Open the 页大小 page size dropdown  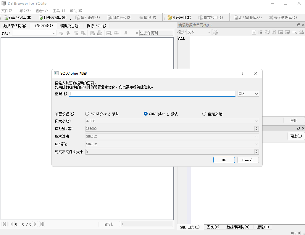172,121
